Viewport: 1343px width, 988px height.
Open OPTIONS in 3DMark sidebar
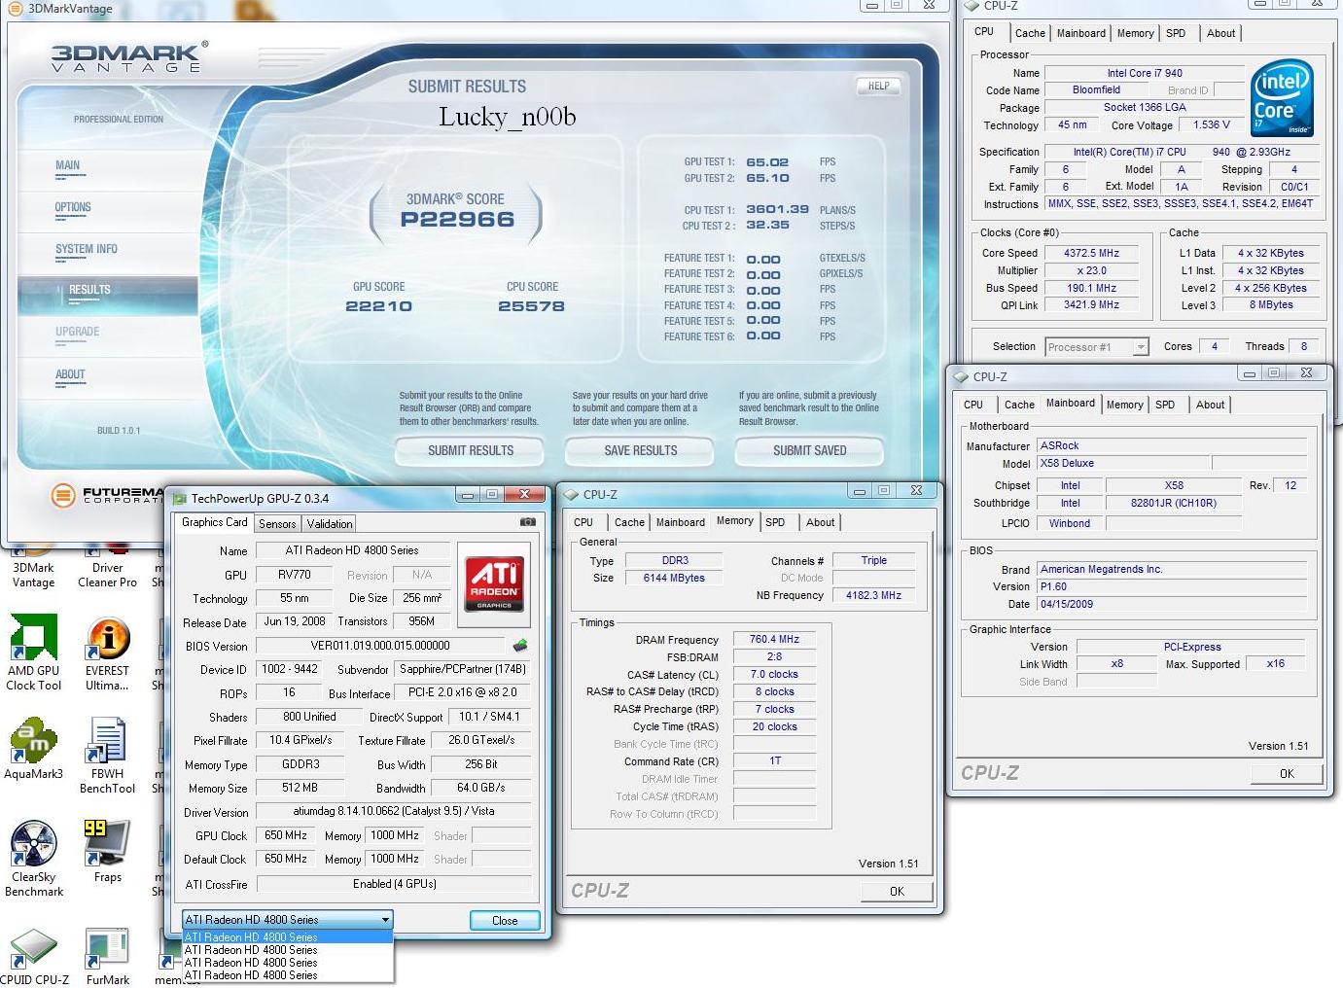(73, 207)
